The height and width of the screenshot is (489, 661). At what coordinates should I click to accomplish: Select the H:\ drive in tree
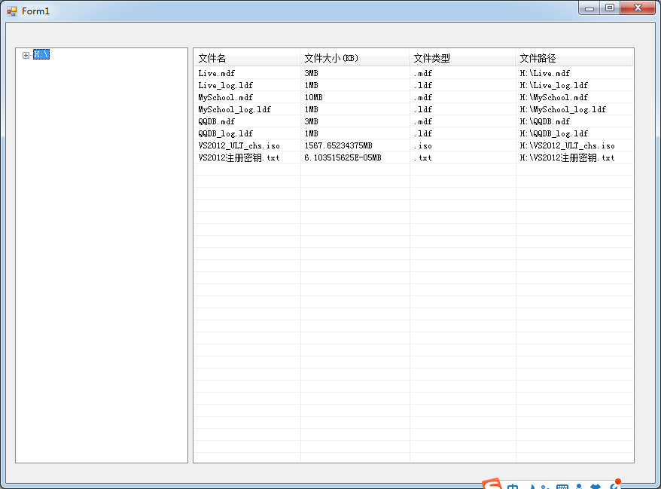(x=41, y=54)
